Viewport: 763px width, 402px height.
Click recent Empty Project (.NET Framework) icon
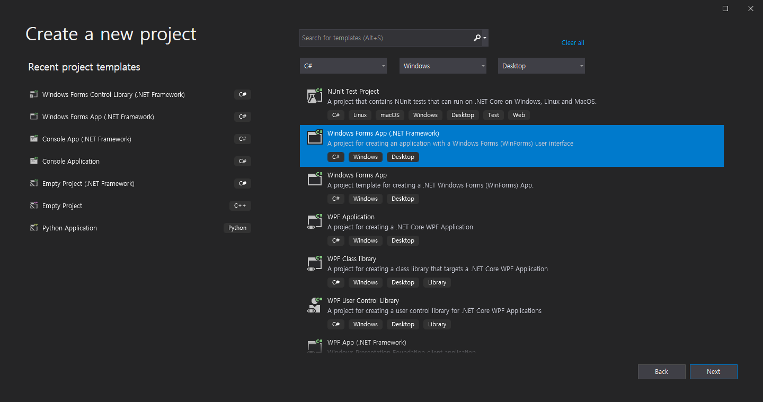pos(34,184)
